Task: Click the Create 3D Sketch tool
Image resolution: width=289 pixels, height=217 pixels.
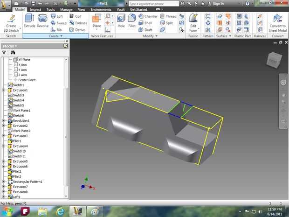Action: click(x=12, y=23)
